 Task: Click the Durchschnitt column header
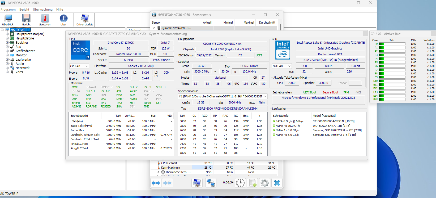click(267, 22)
